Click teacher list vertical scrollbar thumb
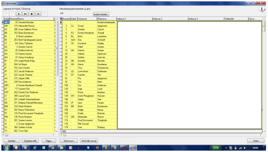This screenshot has width=268, height=152. (x=57, y=48)
